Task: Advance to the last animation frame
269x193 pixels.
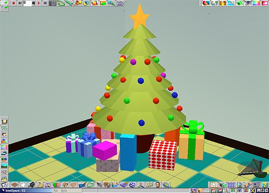Action: [45, 3]
